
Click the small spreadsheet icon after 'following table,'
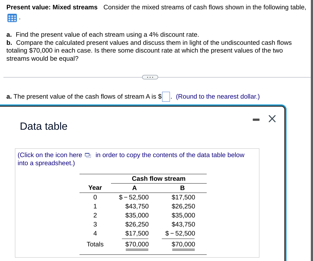click(12, 18)
